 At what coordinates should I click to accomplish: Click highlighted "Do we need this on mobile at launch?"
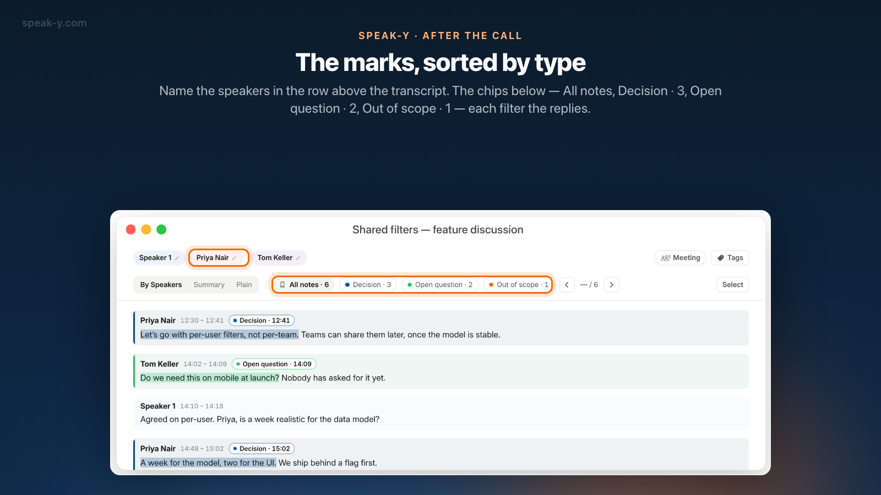pos(210,378)
